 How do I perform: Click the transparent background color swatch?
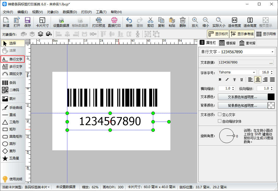click(x=271, y=106)
